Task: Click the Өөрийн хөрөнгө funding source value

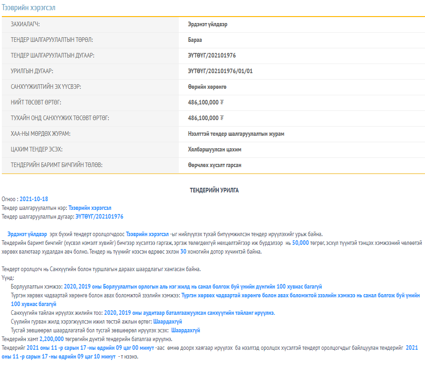Action: (207, 87)
